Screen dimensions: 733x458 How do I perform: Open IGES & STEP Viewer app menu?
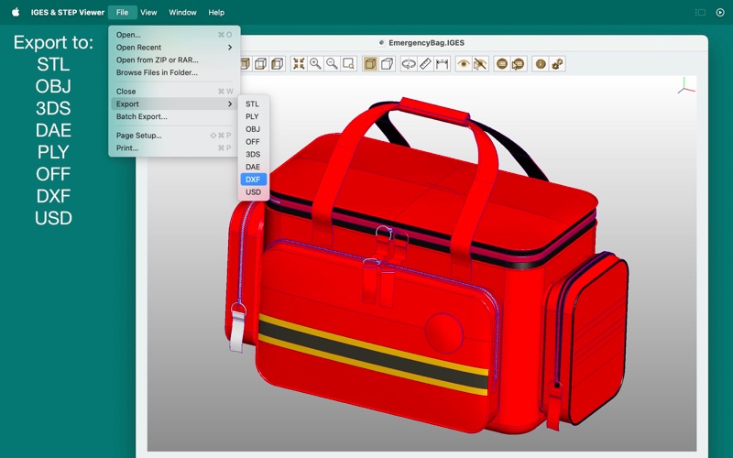point(67,12)
